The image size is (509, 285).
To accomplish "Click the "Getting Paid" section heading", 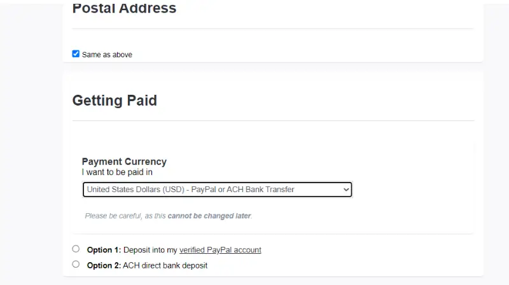I will coord(115,100).
